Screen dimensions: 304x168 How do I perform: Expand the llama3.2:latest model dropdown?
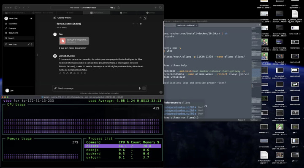[133, 24]
